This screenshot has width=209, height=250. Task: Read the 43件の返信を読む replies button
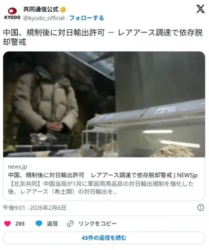pyautogui.click(x=104, y=238)
